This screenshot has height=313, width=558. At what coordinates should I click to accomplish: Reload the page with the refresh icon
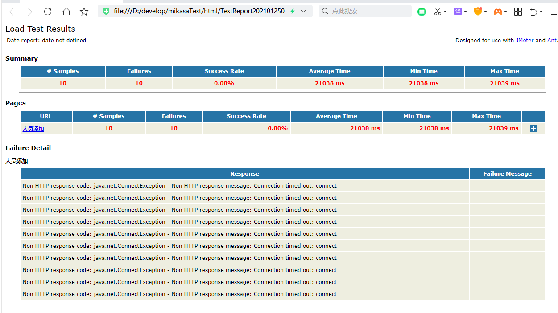pyautogui.click(x=48, y=12)
